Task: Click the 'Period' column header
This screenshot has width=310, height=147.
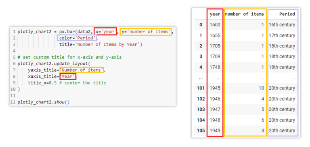Action: tap(287, 14)
